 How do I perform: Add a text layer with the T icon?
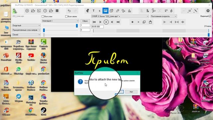pyautogui.click(x=94, y=11)
